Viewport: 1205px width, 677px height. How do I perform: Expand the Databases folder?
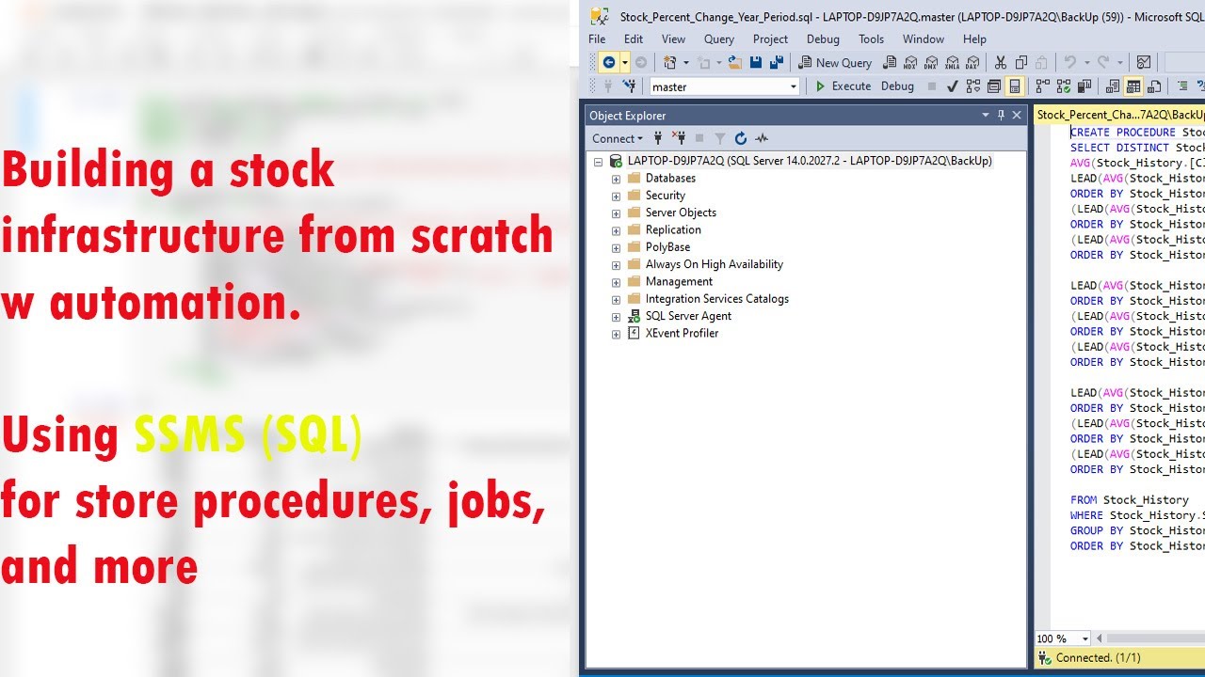tap(616, 179)
